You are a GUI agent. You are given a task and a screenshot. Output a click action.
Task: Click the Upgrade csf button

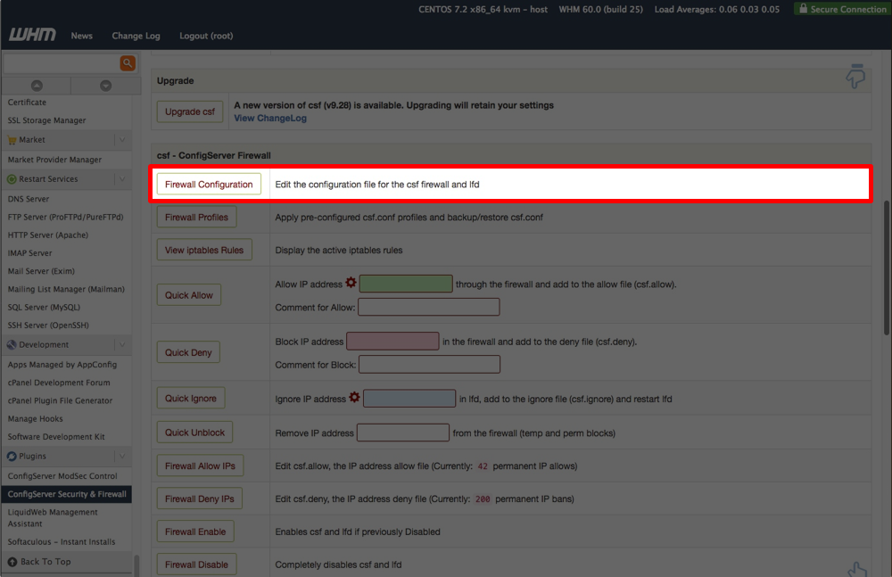click(x=189, y=111)
